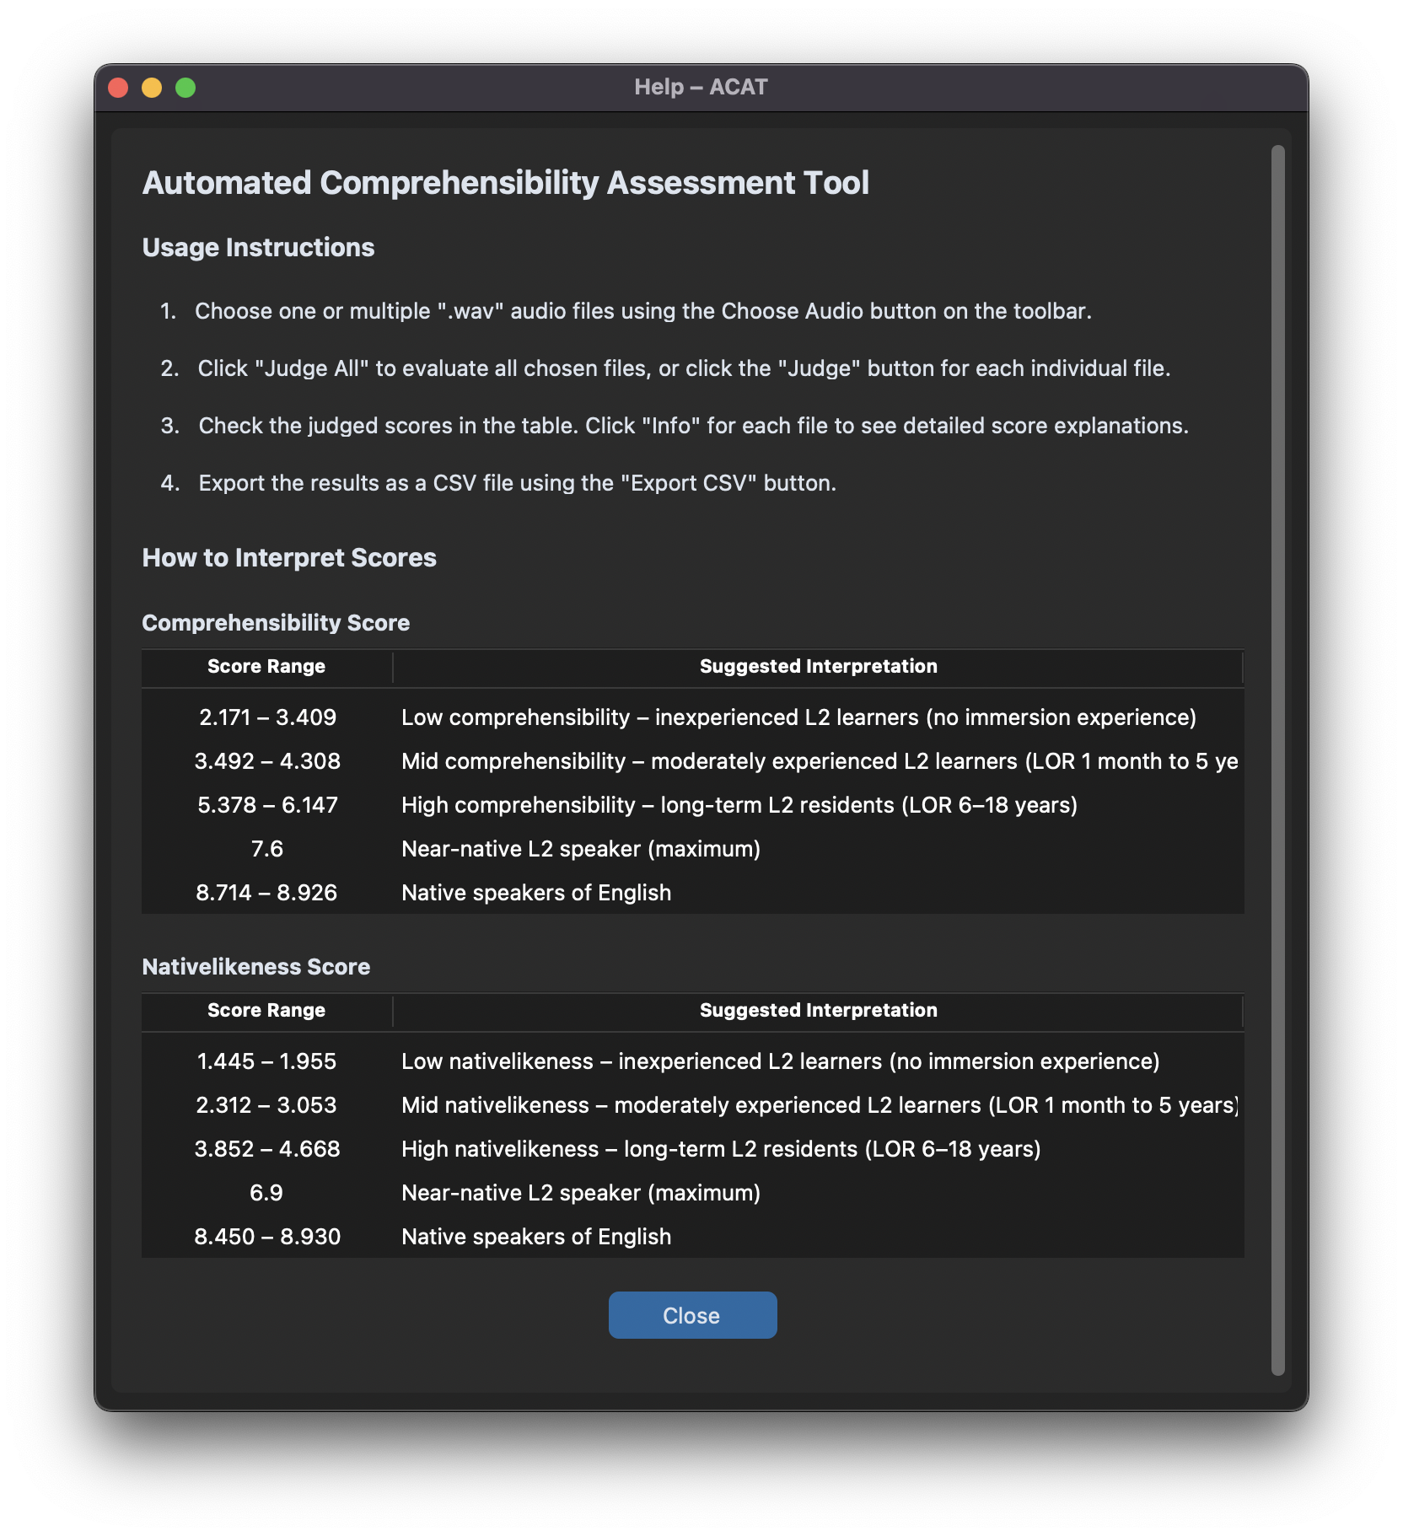Maximize Help window with green button
The width and height of the screenshot is (1403, 1536).
pyautogui.click(x=185, y=88)
